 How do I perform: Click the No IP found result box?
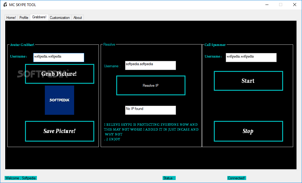(150, 110)
